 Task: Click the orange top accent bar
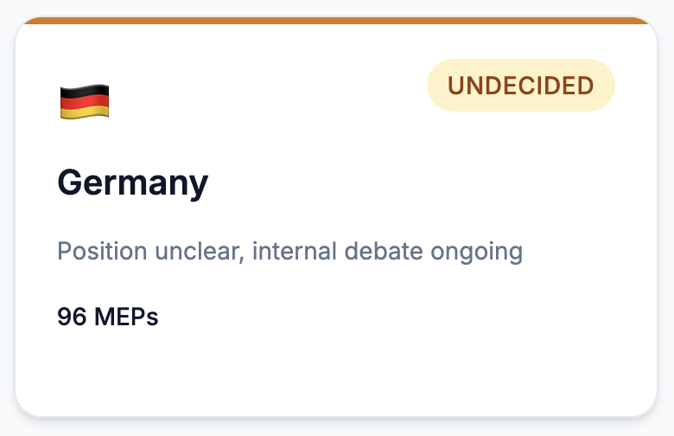click(x=336, y=20)
